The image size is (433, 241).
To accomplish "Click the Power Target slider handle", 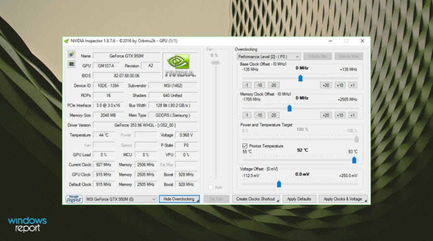I will (x=357, y=139).
